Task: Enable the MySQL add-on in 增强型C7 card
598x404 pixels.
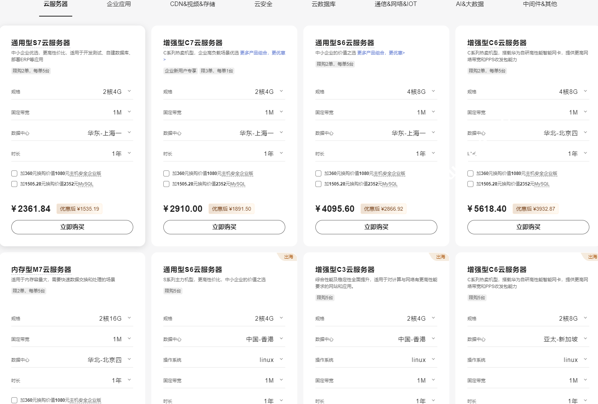Action: pos(166,184)
